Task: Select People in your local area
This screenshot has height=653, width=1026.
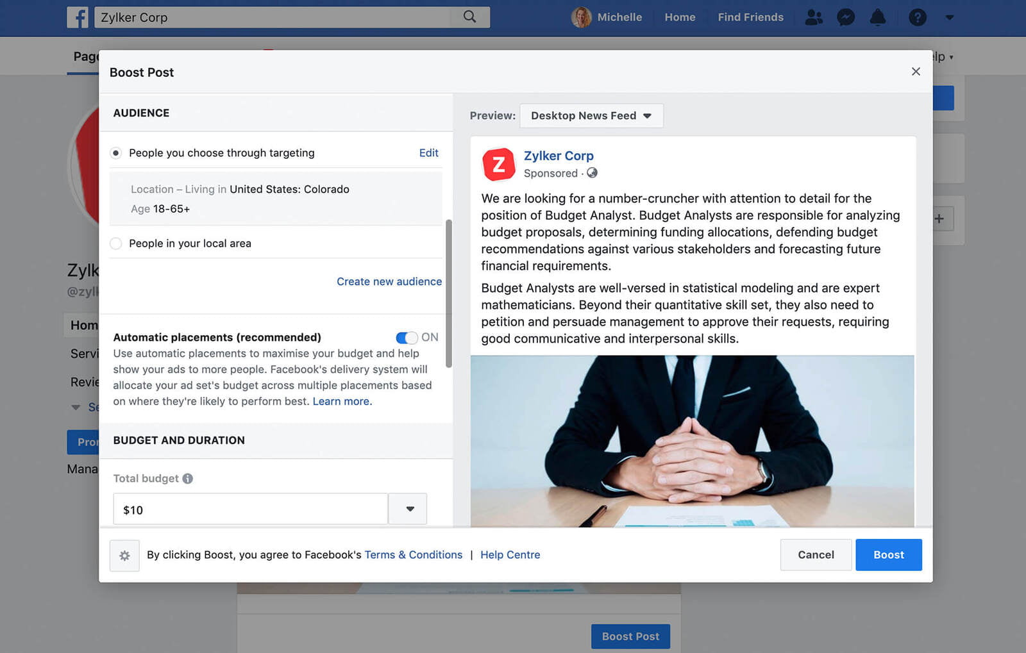Action: 116,244
